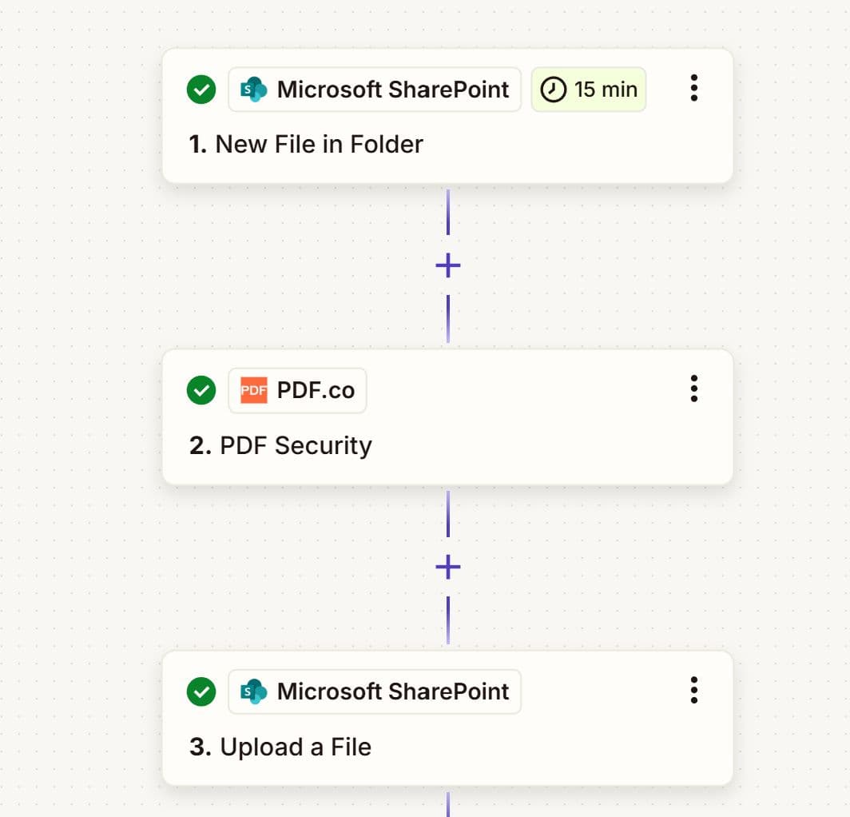Click the PDF.co icon in step 2
Image resolution: width=850 pixels, height=817 pixels.
(x=254, y=391)
